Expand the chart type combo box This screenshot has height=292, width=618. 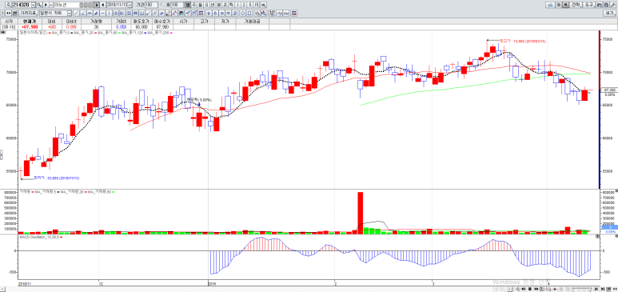[55, 13]
